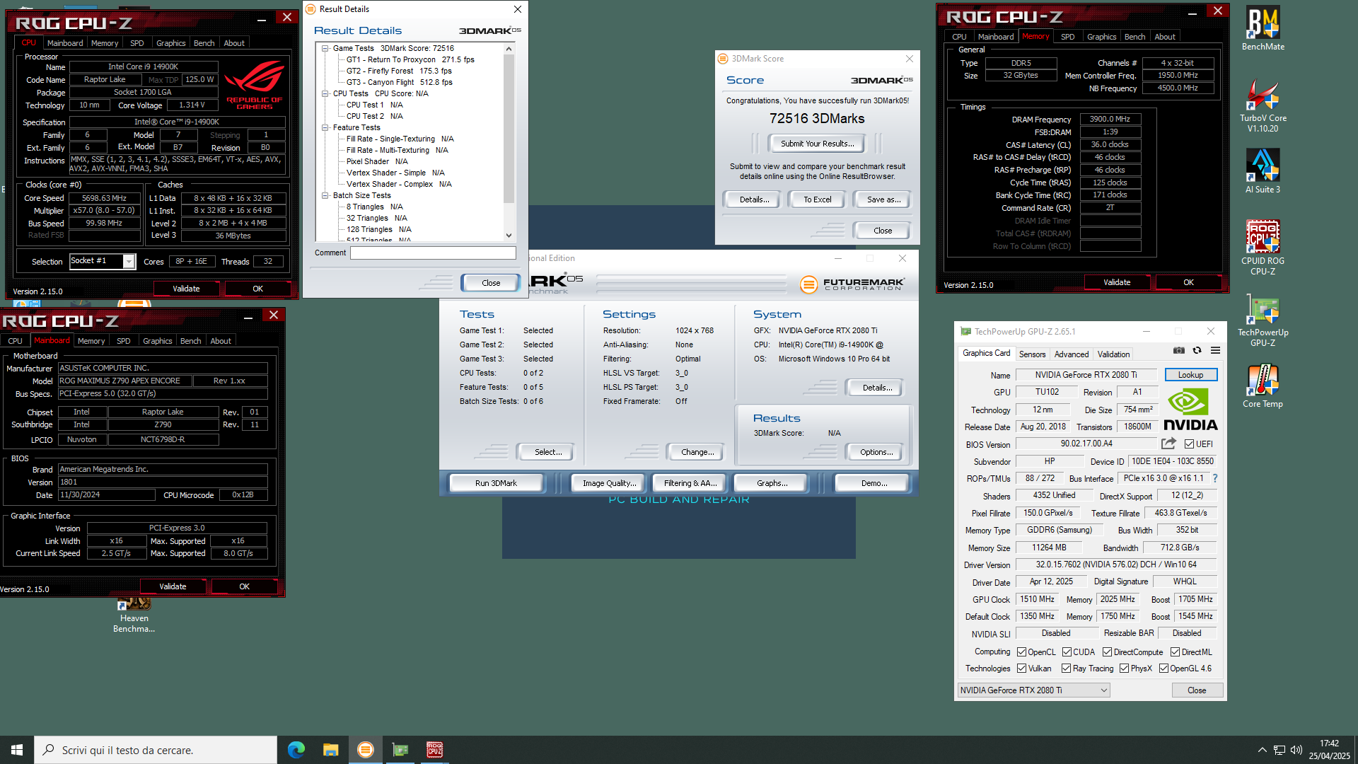This screenshot has width=1358, height=764.
Task: Switch to Sensors tab in GPU-Z
Action: coord(1032,354)
